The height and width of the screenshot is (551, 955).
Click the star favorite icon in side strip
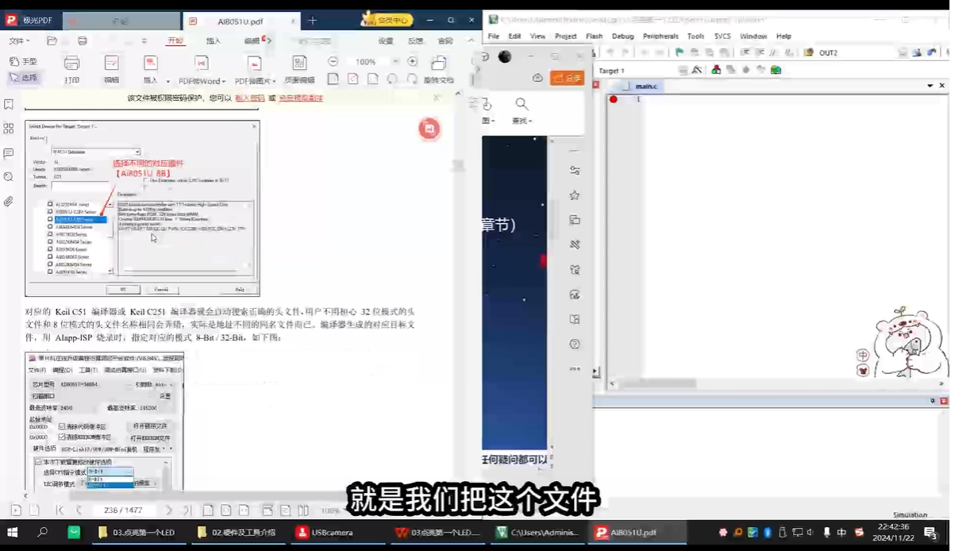click(575, 195)
